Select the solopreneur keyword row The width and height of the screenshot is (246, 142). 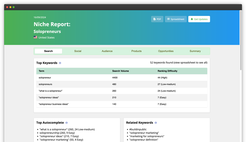[122, 78]
